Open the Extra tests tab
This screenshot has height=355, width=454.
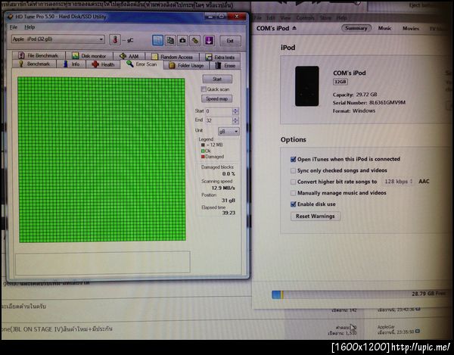click(x=221, y=57)
